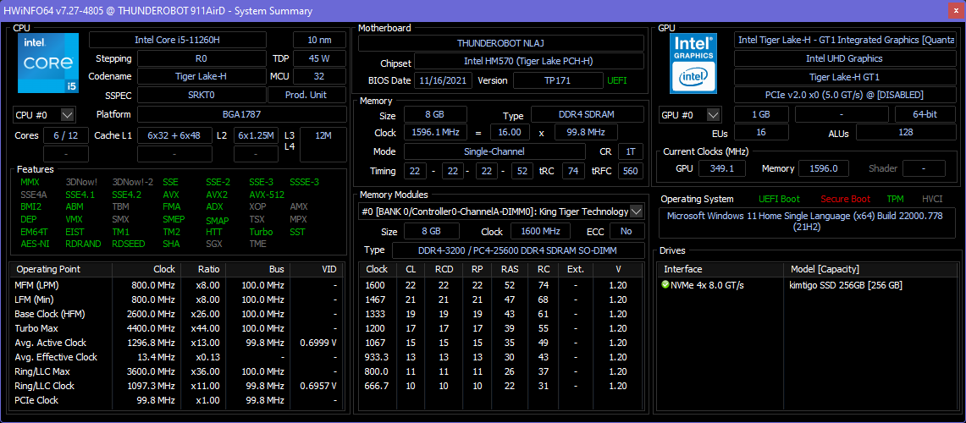Click the tRFC 560 value
The image size is (966, 423).
[631, 171]
